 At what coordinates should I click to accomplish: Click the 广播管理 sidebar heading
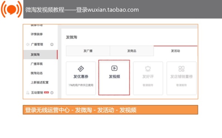coord(37,45)
